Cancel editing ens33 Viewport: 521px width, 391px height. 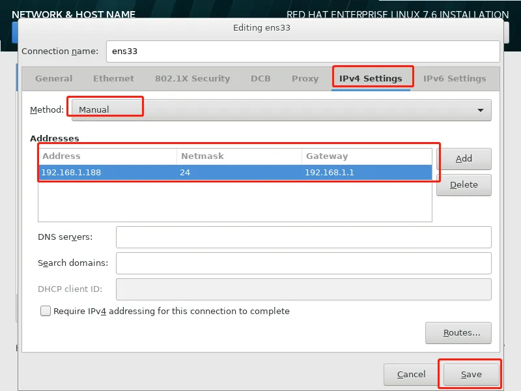410,374
